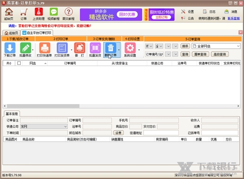Click the 运单号 input field
Viewport: 244px width, 179px height.
pos(97,126)
